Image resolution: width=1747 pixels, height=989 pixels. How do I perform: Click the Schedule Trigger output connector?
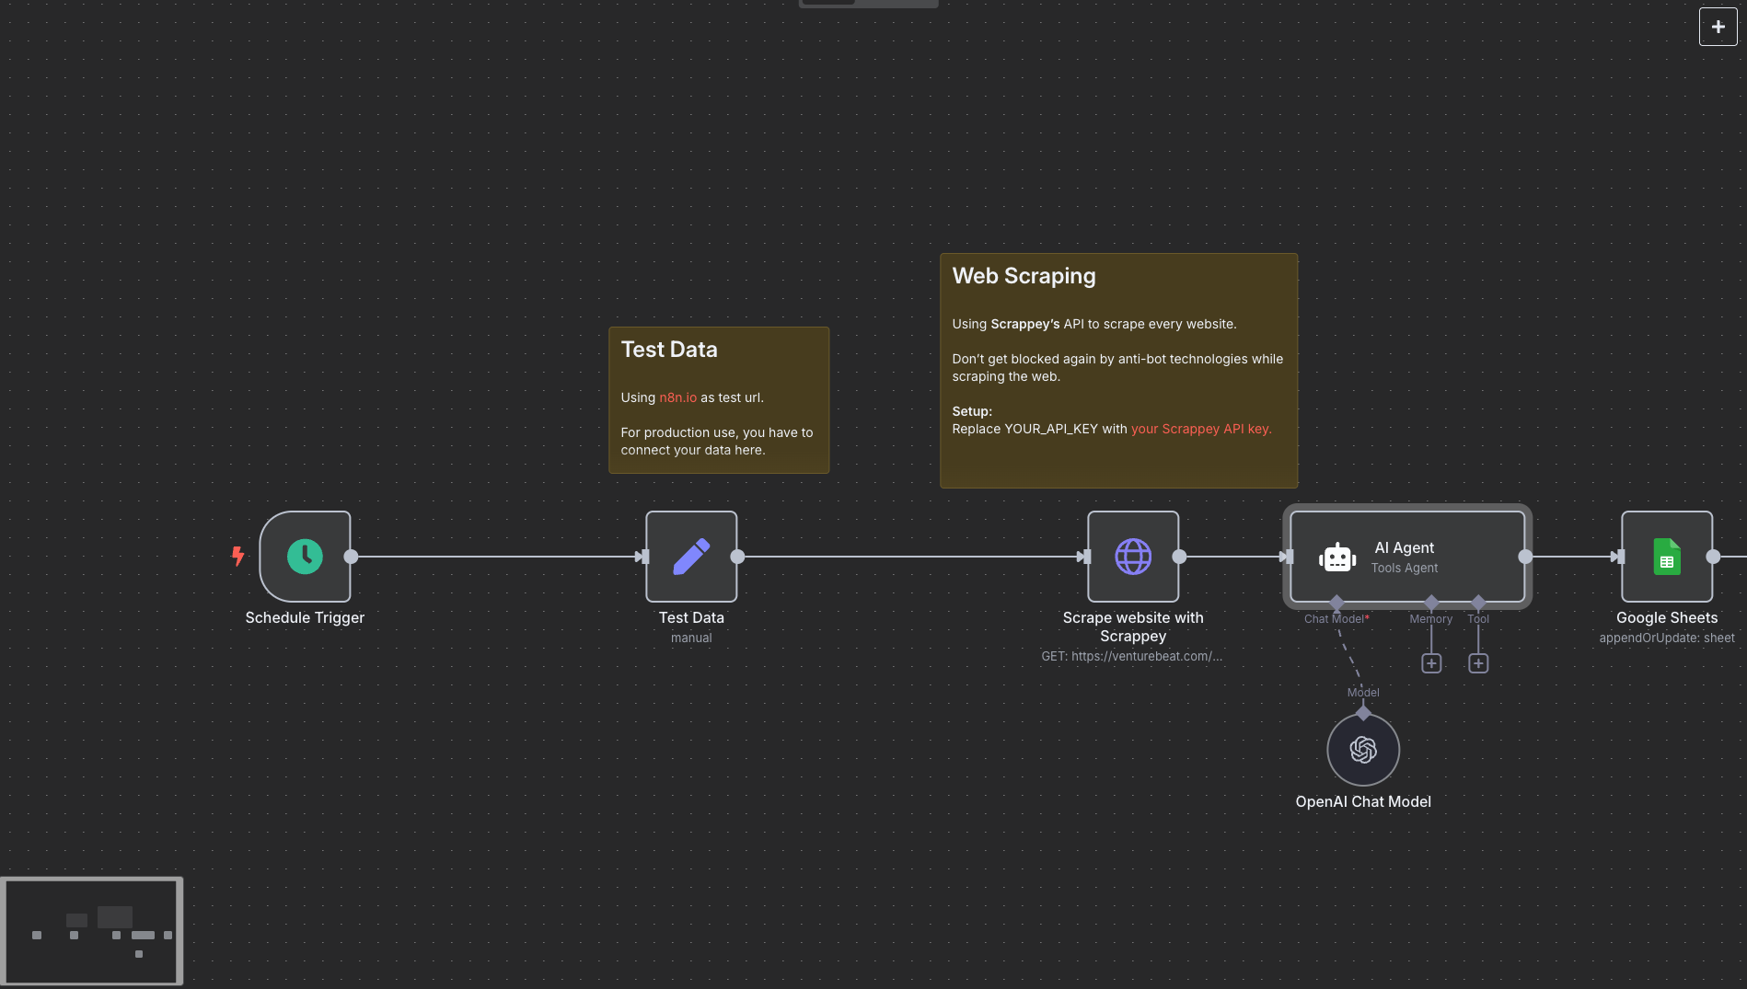coord(351,557)
